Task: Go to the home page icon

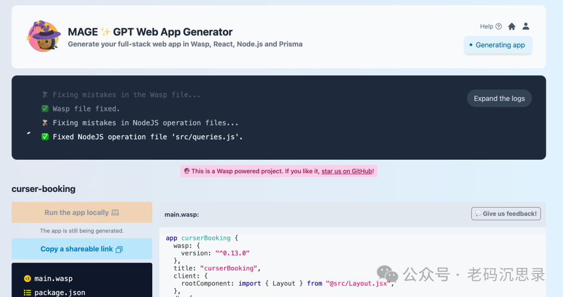Action: 512,27
